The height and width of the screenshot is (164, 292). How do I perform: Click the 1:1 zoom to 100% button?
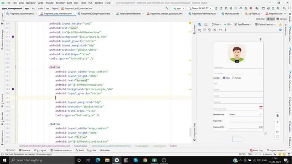click(x=277, y=132)
